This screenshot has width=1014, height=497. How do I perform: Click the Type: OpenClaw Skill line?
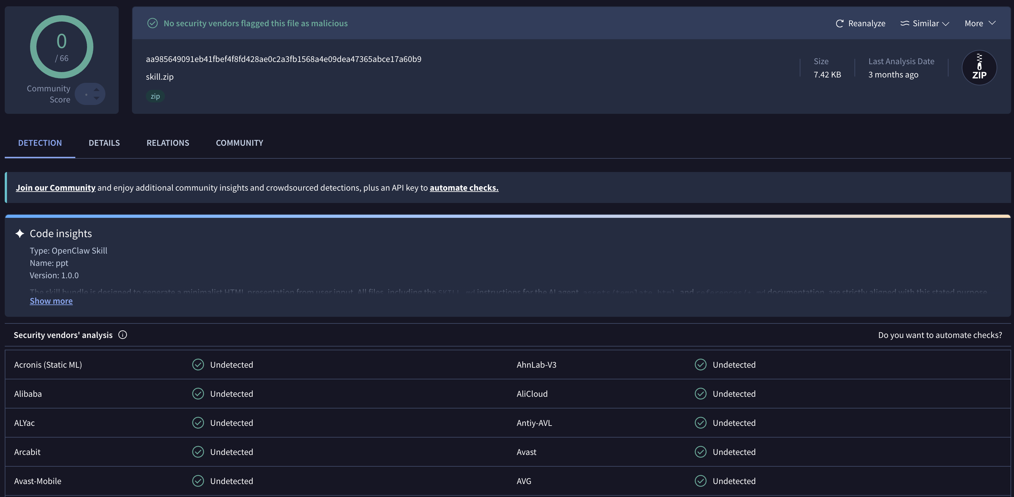pos(68,250)
